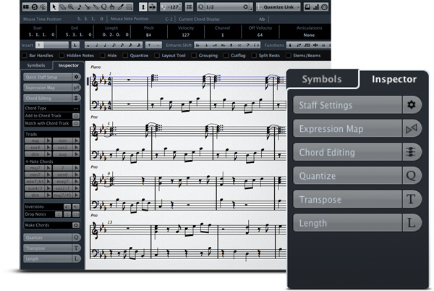Tick the Hide checkbox
The image size is (434, 291).
[x=103, y=55]
